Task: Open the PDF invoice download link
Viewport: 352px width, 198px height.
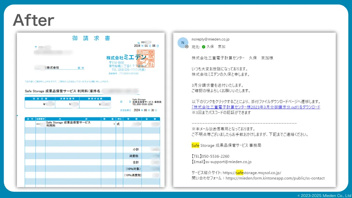Action: point(256,107)
